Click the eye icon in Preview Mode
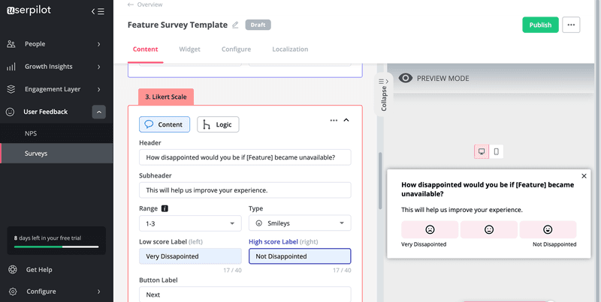Image resolution: width=601 pixels, height=302 pixels. 406,79
